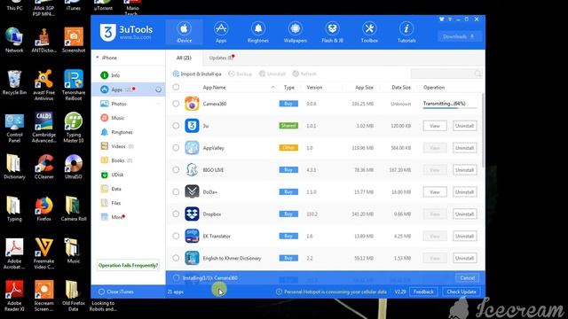
Task: Click the English to Khmer Dictionary icon
Action: pos(192,258)
